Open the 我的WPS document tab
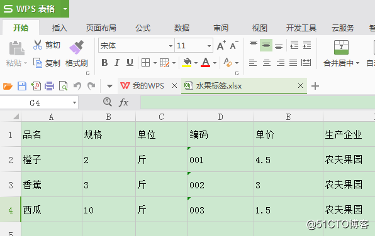375x236 pixels. [x=148, y=85]
